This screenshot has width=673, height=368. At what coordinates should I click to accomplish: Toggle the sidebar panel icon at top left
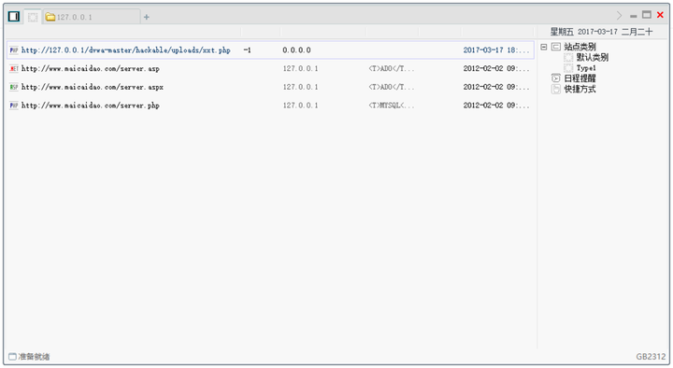[14, 17]
